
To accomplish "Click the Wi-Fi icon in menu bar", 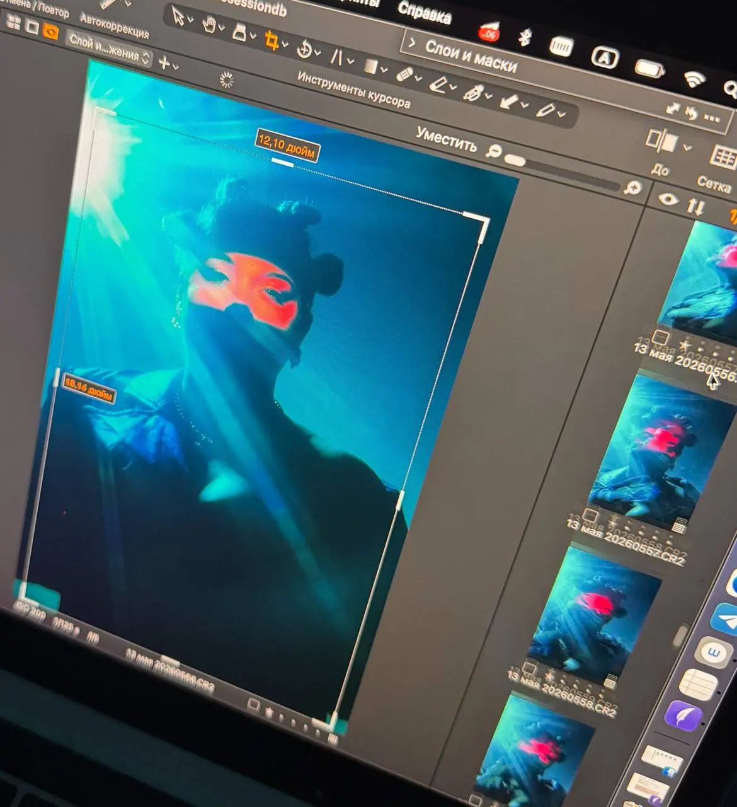I will (x=695, y=79).
